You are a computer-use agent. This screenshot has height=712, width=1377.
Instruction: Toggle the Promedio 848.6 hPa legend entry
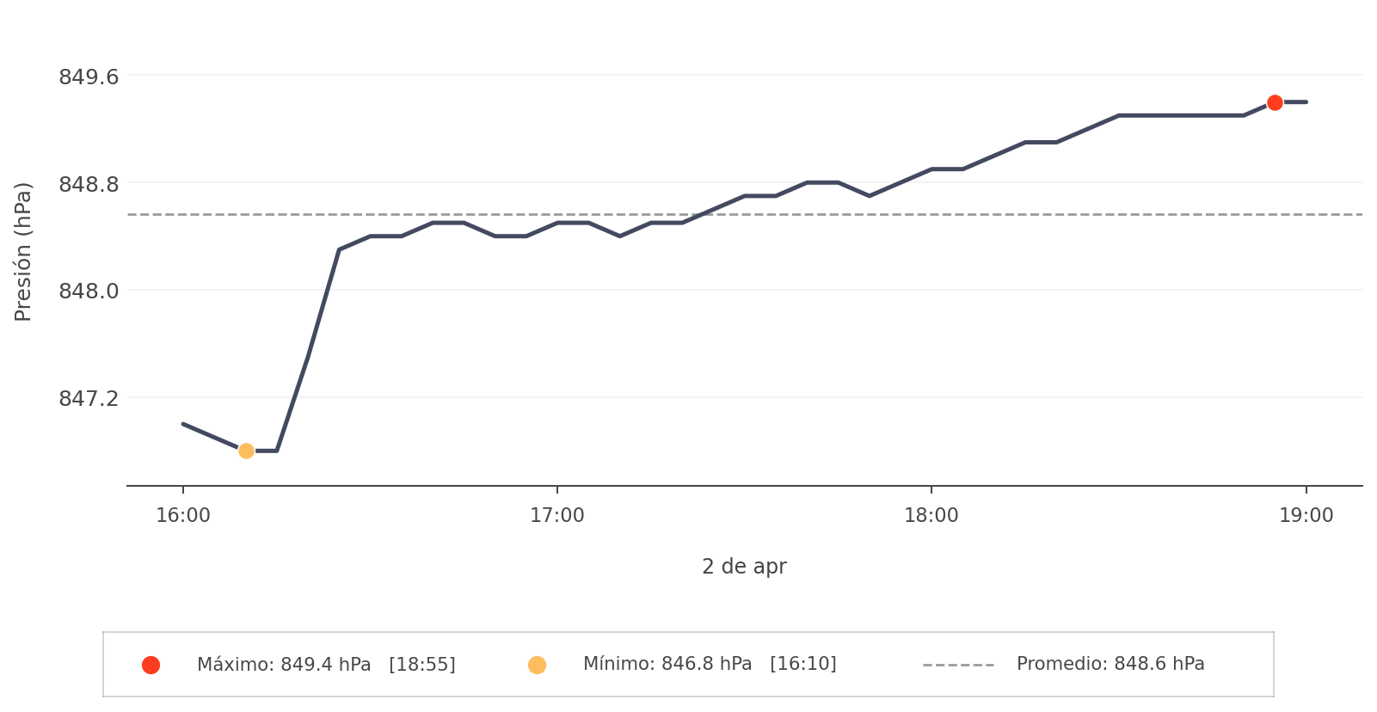coord(1110,664)
